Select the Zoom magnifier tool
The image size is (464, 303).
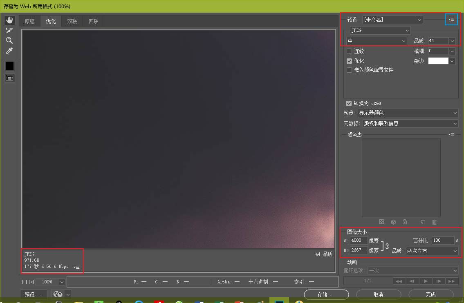click(9, 40)
